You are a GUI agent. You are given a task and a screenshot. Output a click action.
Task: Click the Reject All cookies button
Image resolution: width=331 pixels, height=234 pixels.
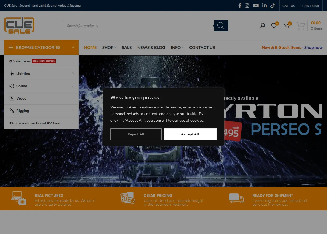[x=136, y=134]
